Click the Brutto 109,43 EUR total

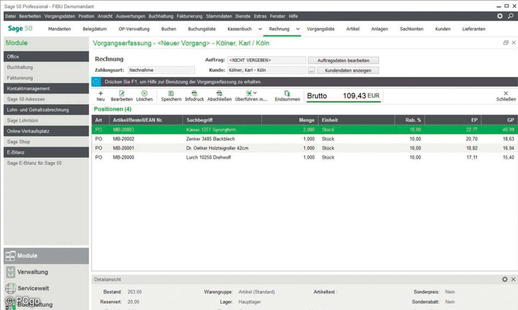coord(343,96)
